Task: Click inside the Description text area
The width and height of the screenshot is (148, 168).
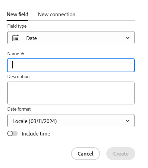Action: (x=71, y=93)
